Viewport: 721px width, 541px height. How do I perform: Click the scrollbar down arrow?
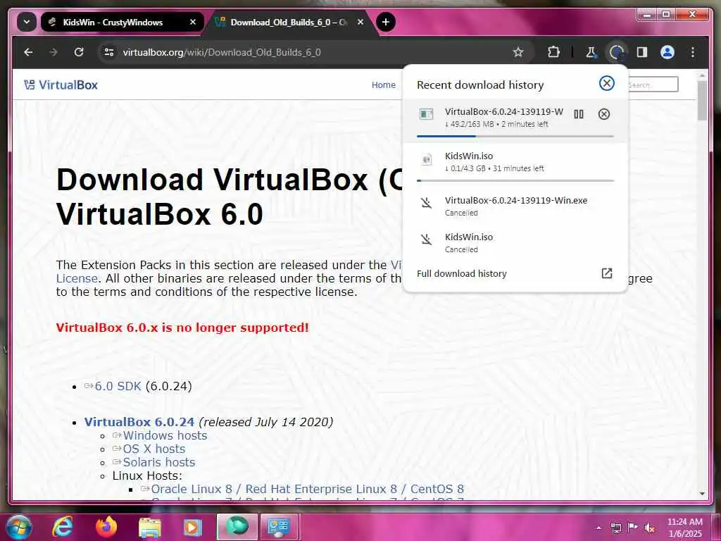coord(702,494)
